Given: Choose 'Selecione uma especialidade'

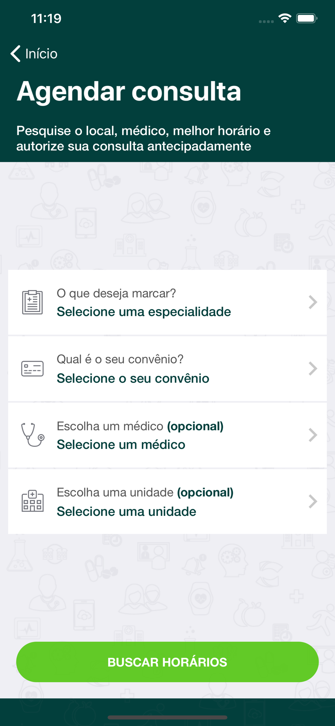Looking at the screenshot, I should coord(144,312).
